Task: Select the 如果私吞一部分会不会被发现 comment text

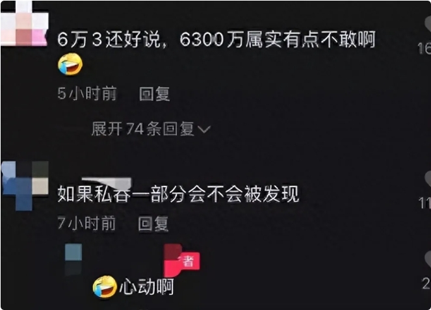Action: tap(178, 194)
